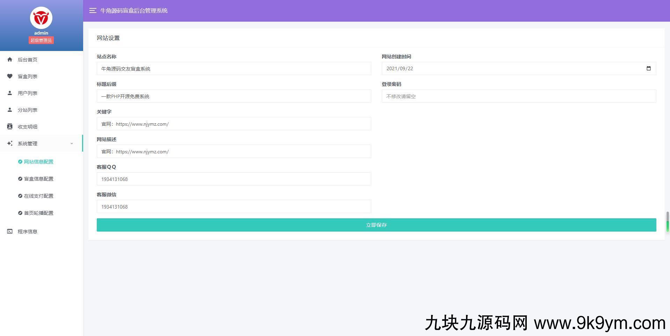Click the admin avatar logo

pos(41,18)
